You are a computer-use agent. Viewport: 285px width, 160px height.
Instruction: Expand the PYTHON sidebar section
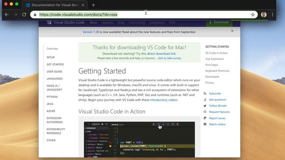[52, 97]
